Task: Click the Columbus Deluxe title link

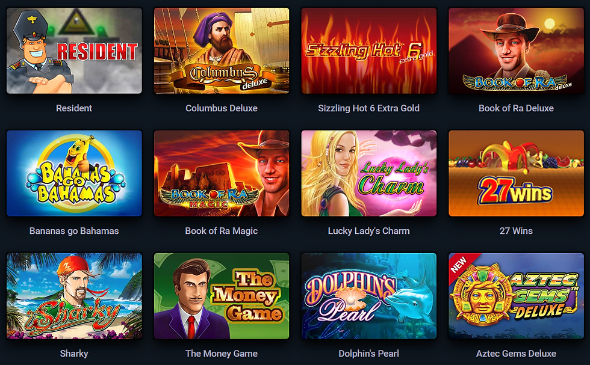Action: tap(222, 108)
